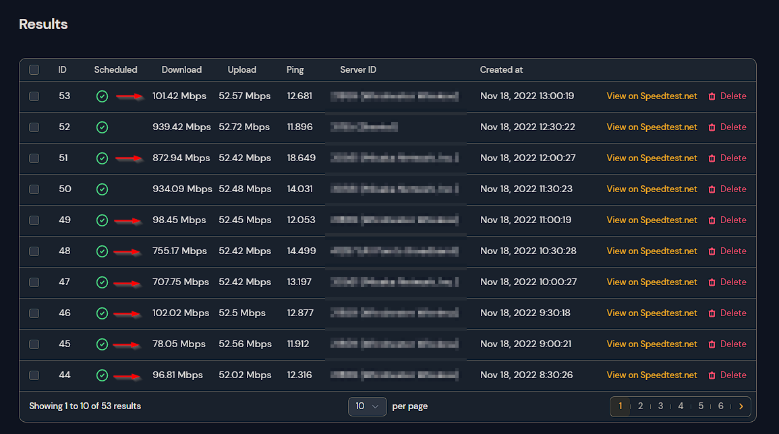Screen dimensions: 779x434
Task: Click the scheduled checkmark icon for test 46
Action: [102, 313]
